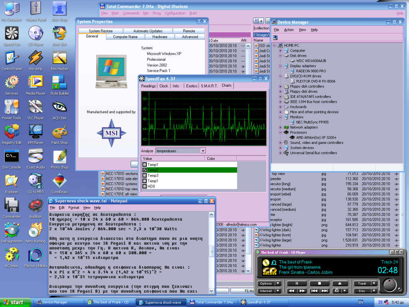Expand Universal Serial Bus controllers node
409x307 pixels.
[280, 153]
